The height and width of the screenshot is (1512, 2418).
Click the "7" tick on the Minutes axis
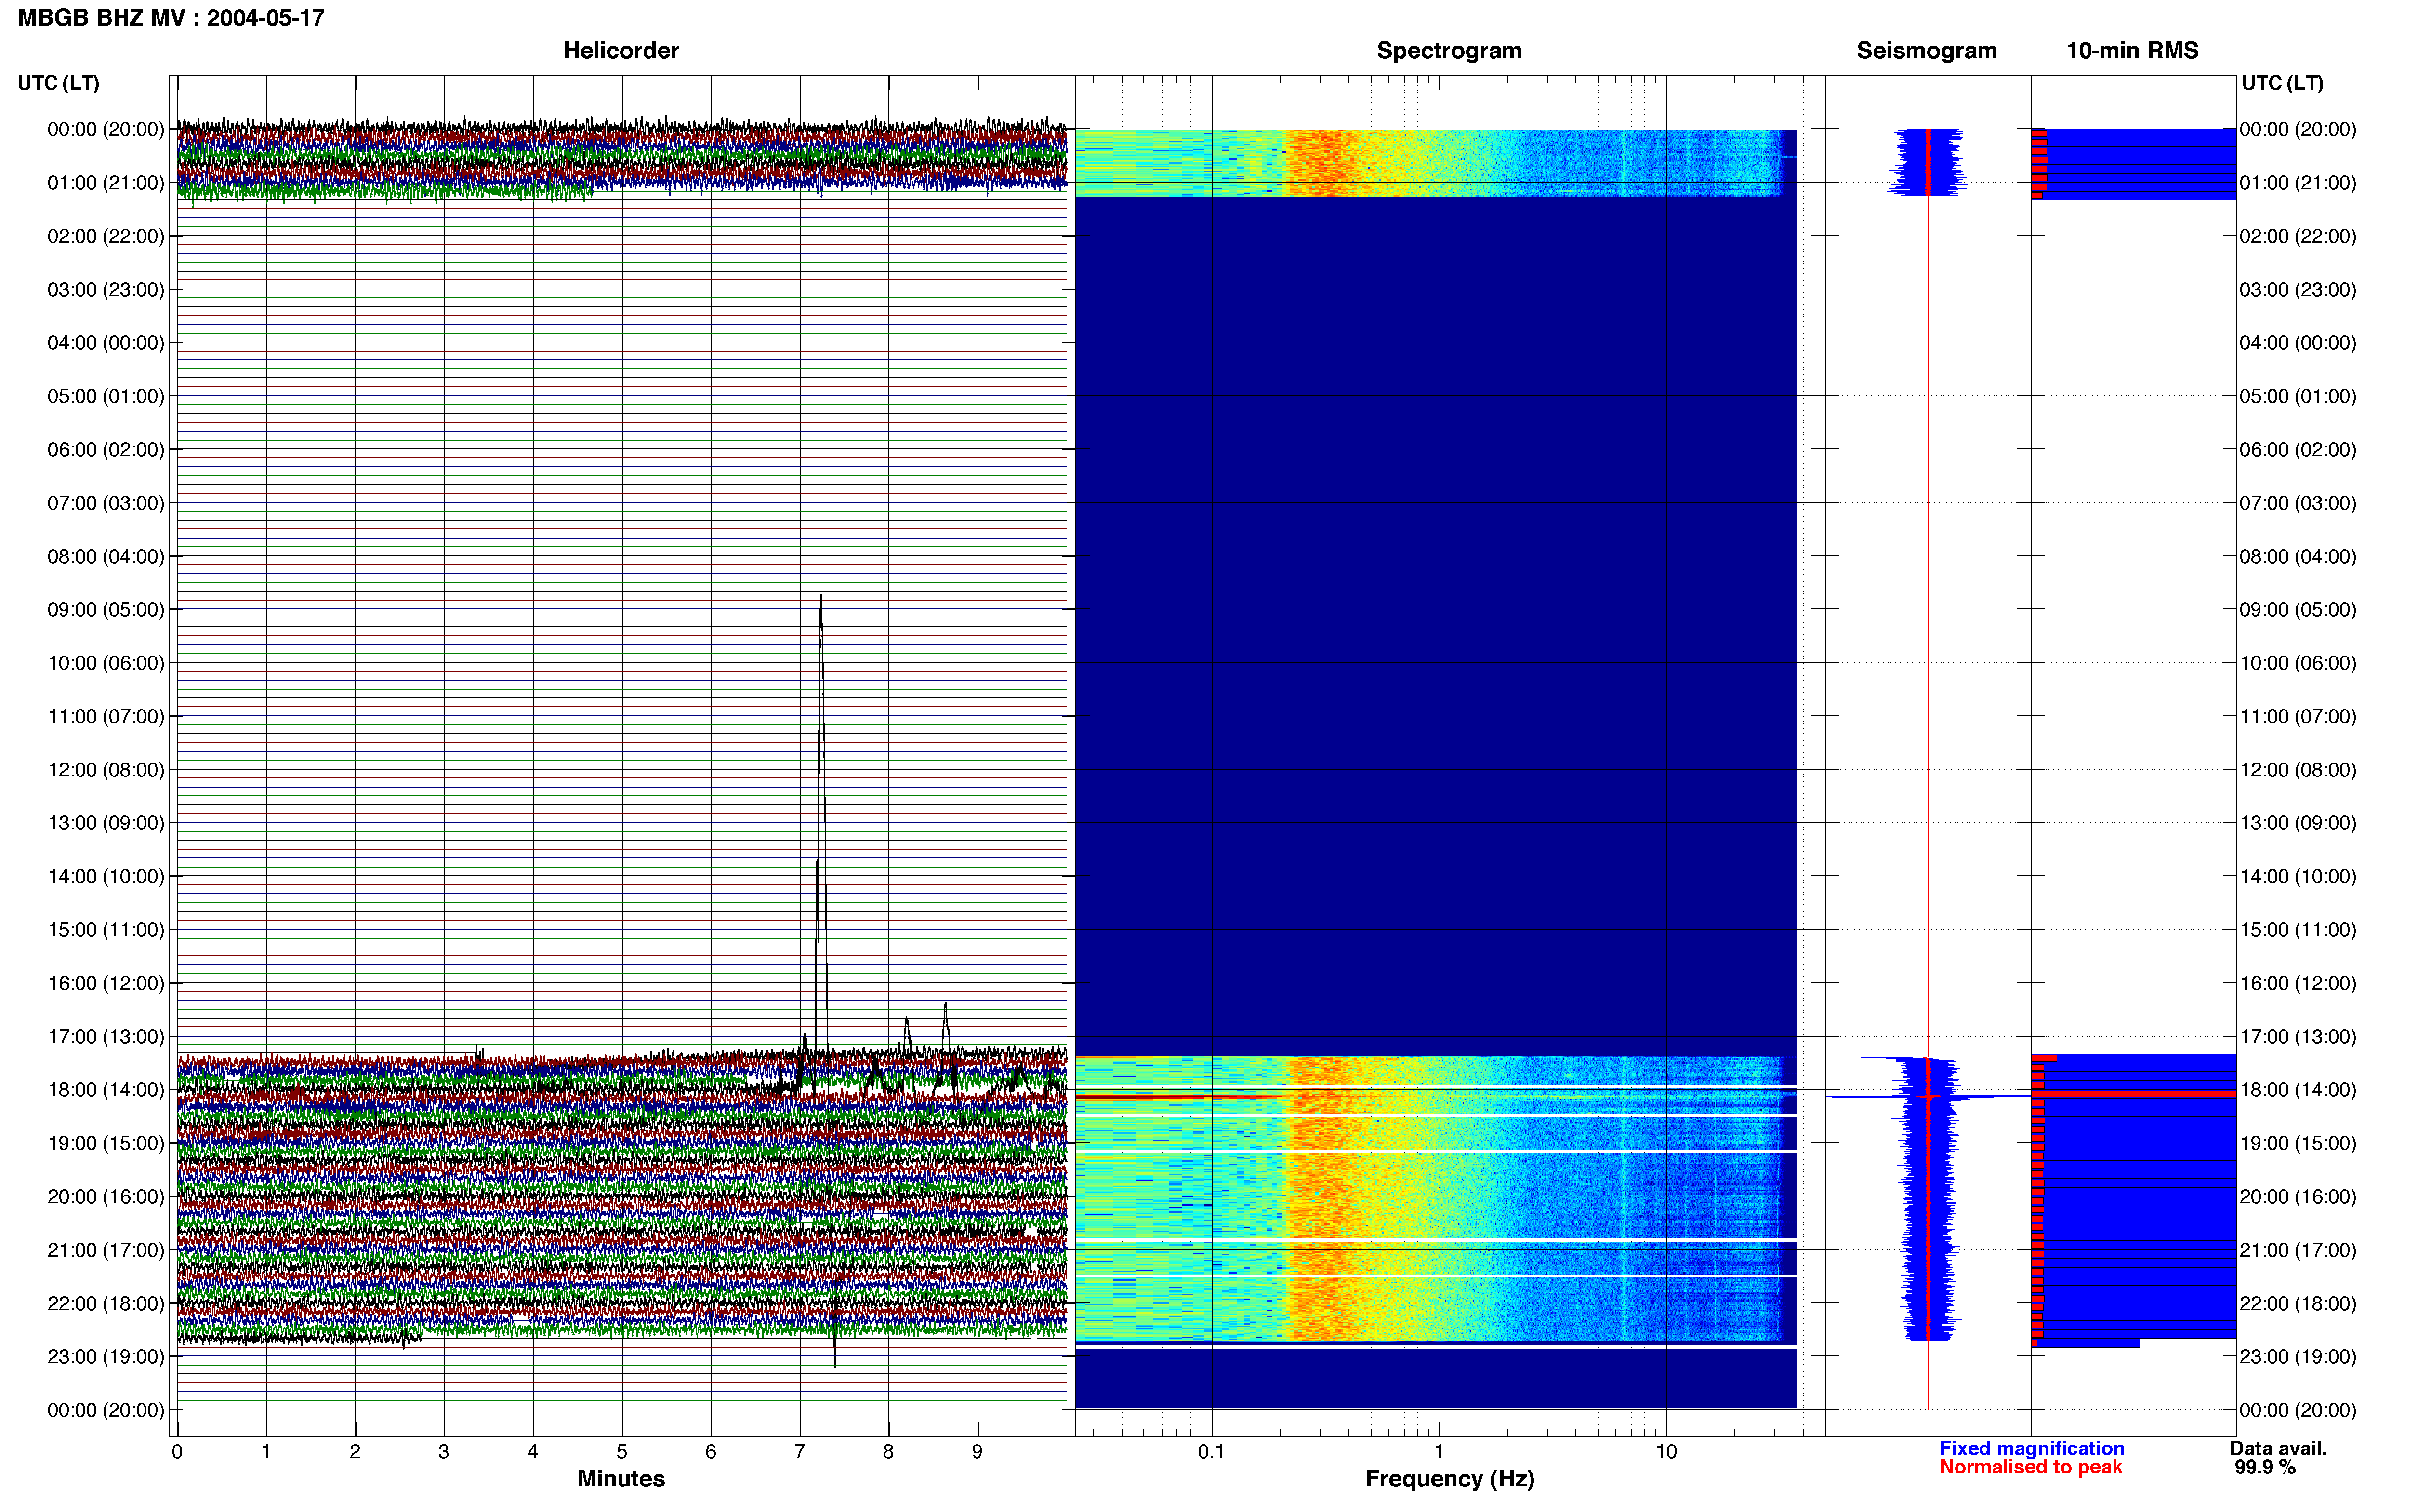click(800, 1452)
